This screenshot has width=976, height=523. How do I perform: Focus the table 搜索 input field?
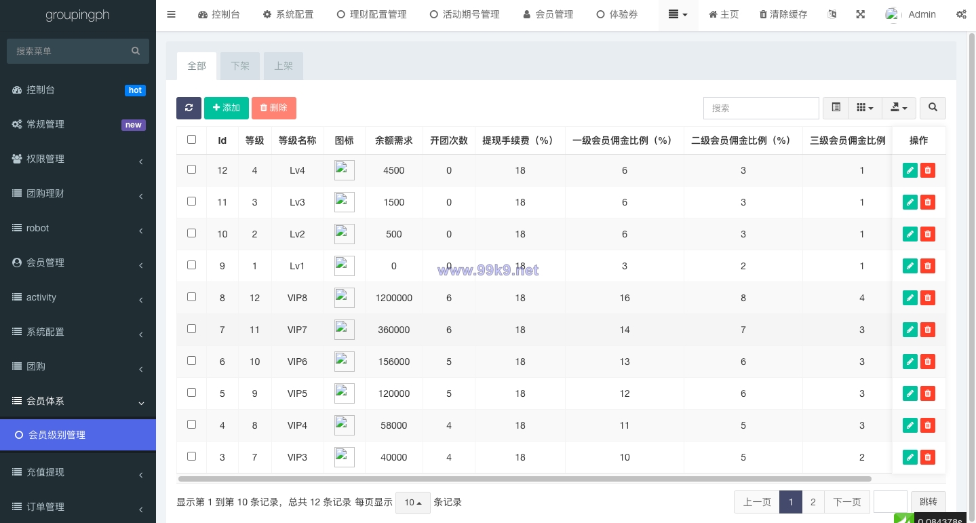[x=761, y=108]
